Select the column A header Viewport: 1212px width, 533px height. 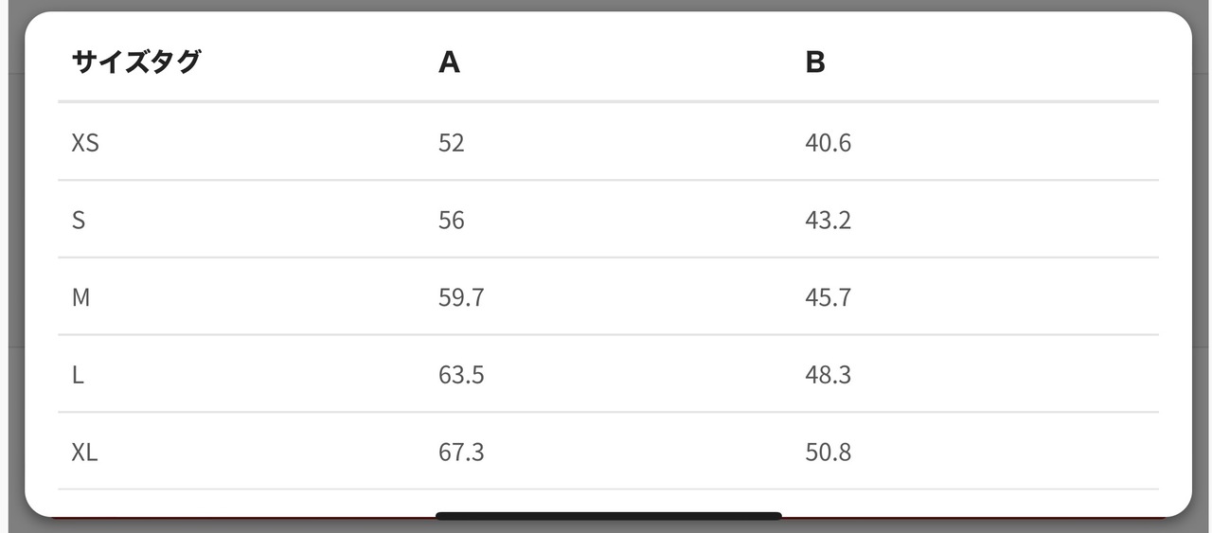(449, 62)
